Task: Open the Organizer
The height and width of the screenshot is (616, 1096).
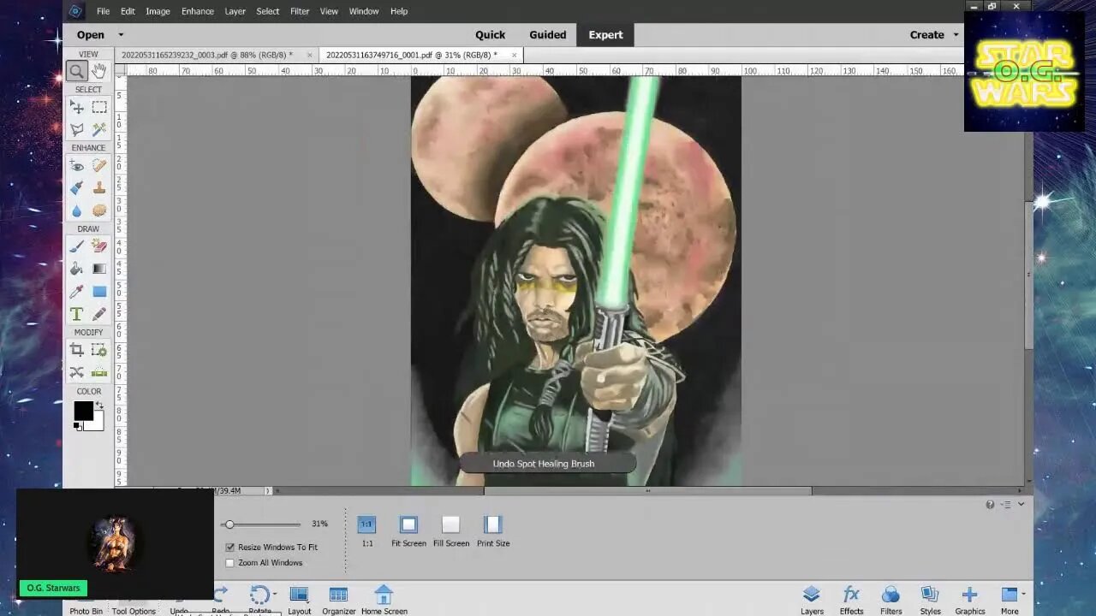Action: coord(338,600)
